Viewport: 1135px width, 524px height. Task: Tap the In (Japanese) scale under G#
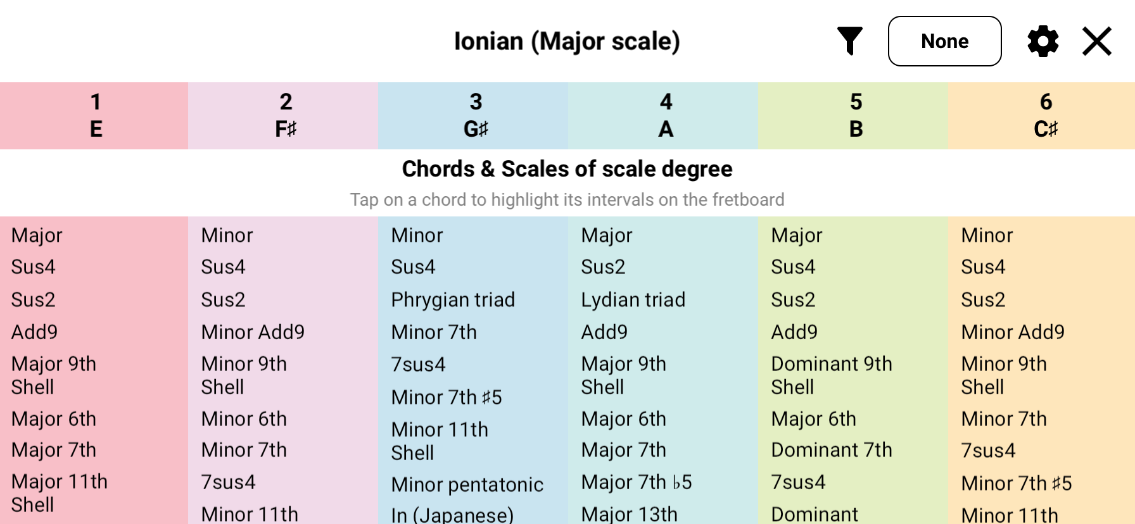coord(451,515)
